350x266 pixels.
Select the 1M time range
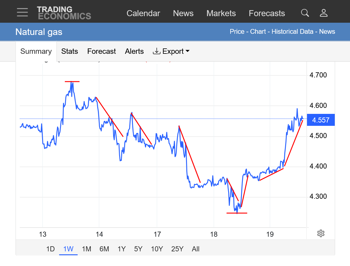tap(86, 249)
